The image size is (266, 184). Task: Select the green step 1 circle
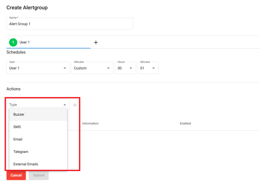[13, 42]
